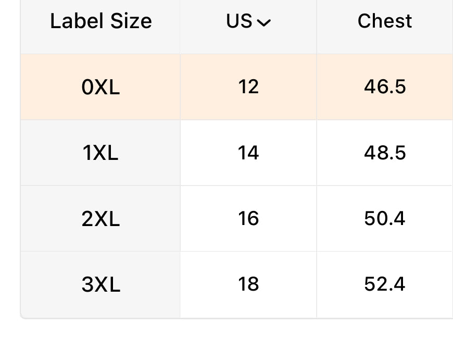Viewport: 453px width, 337px height.
Task: Click the highlighted 0XL text
Action: pos(100,87)
